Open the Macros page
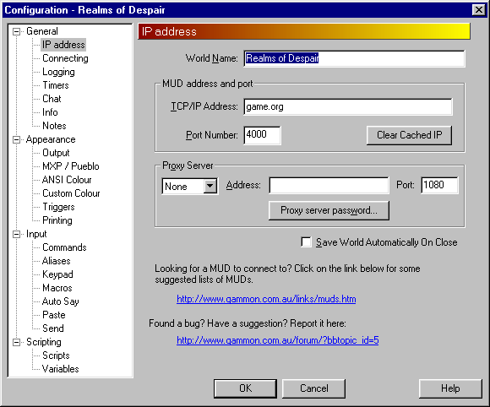The image size is (490, 407). click(x=57, y=288)
